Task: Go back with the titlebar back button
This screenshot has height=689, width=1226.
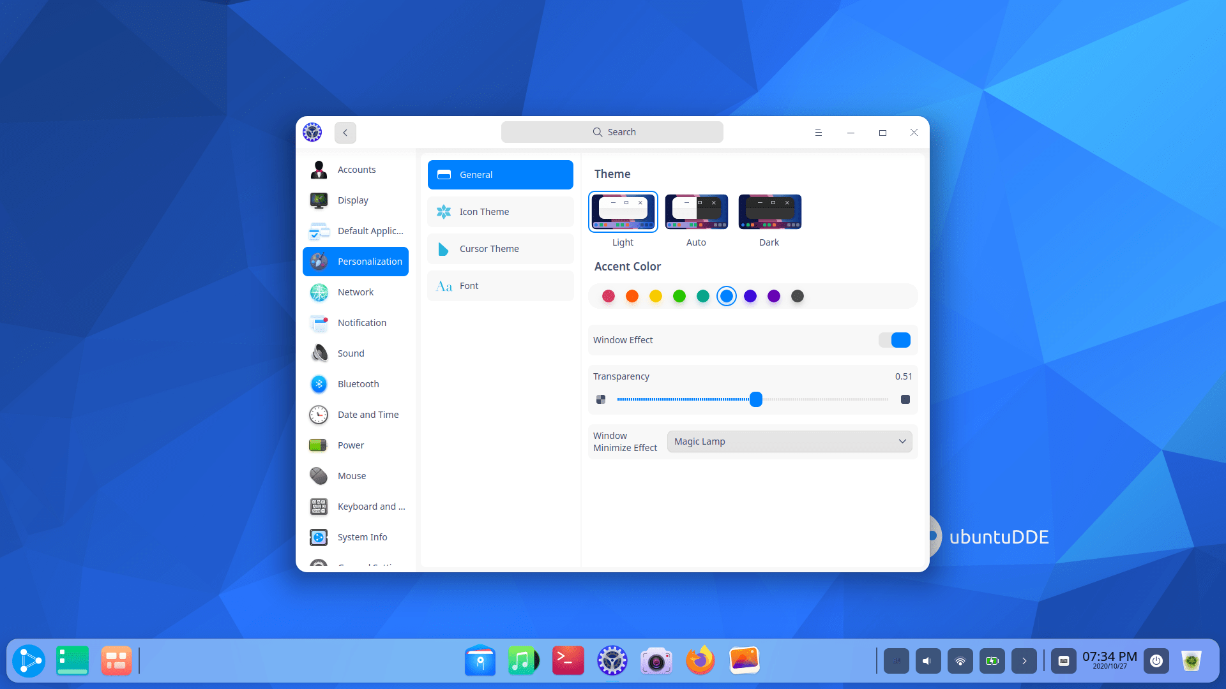Action: [x=345, y=133]
